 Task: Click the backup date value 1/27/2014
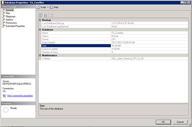[x=123, y=23]
